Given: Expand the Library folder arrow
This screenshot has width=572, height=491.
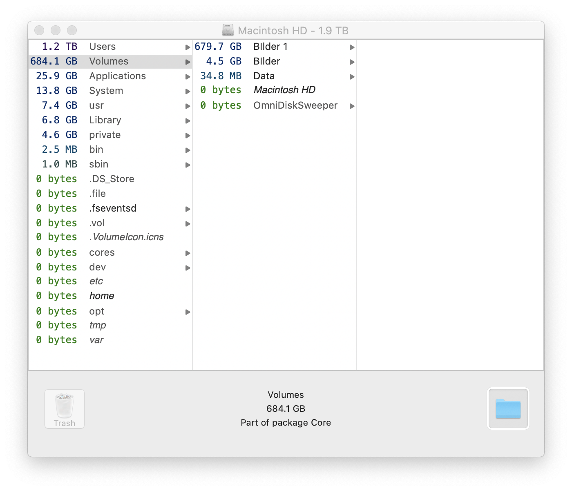Looking at the screenshot, I should pyautogui.click(x=188, y=121).
